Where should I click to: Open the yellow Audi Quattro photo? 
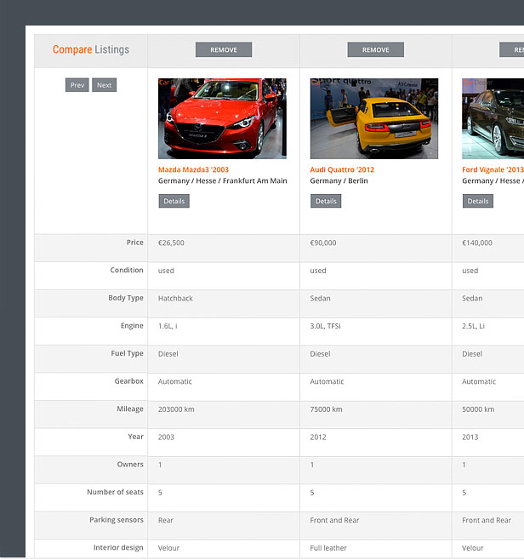373,118
